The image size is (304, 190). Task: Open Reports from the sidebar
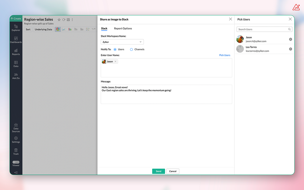coord(16,52)
